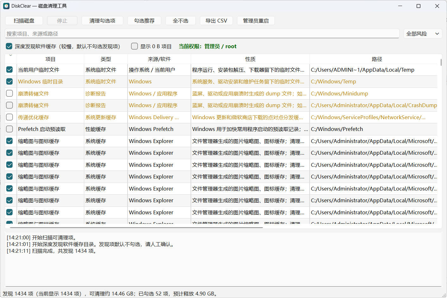Deselect everything using 全不选
The image size is (447, 298).
point(180,21)
